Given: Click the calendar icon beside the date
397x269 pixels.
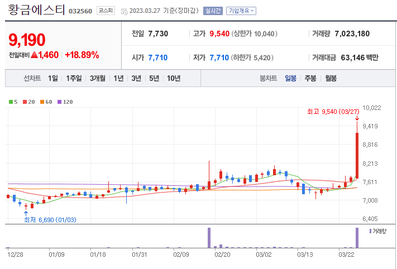Looking at the screenshot, I should click(125, 11).
